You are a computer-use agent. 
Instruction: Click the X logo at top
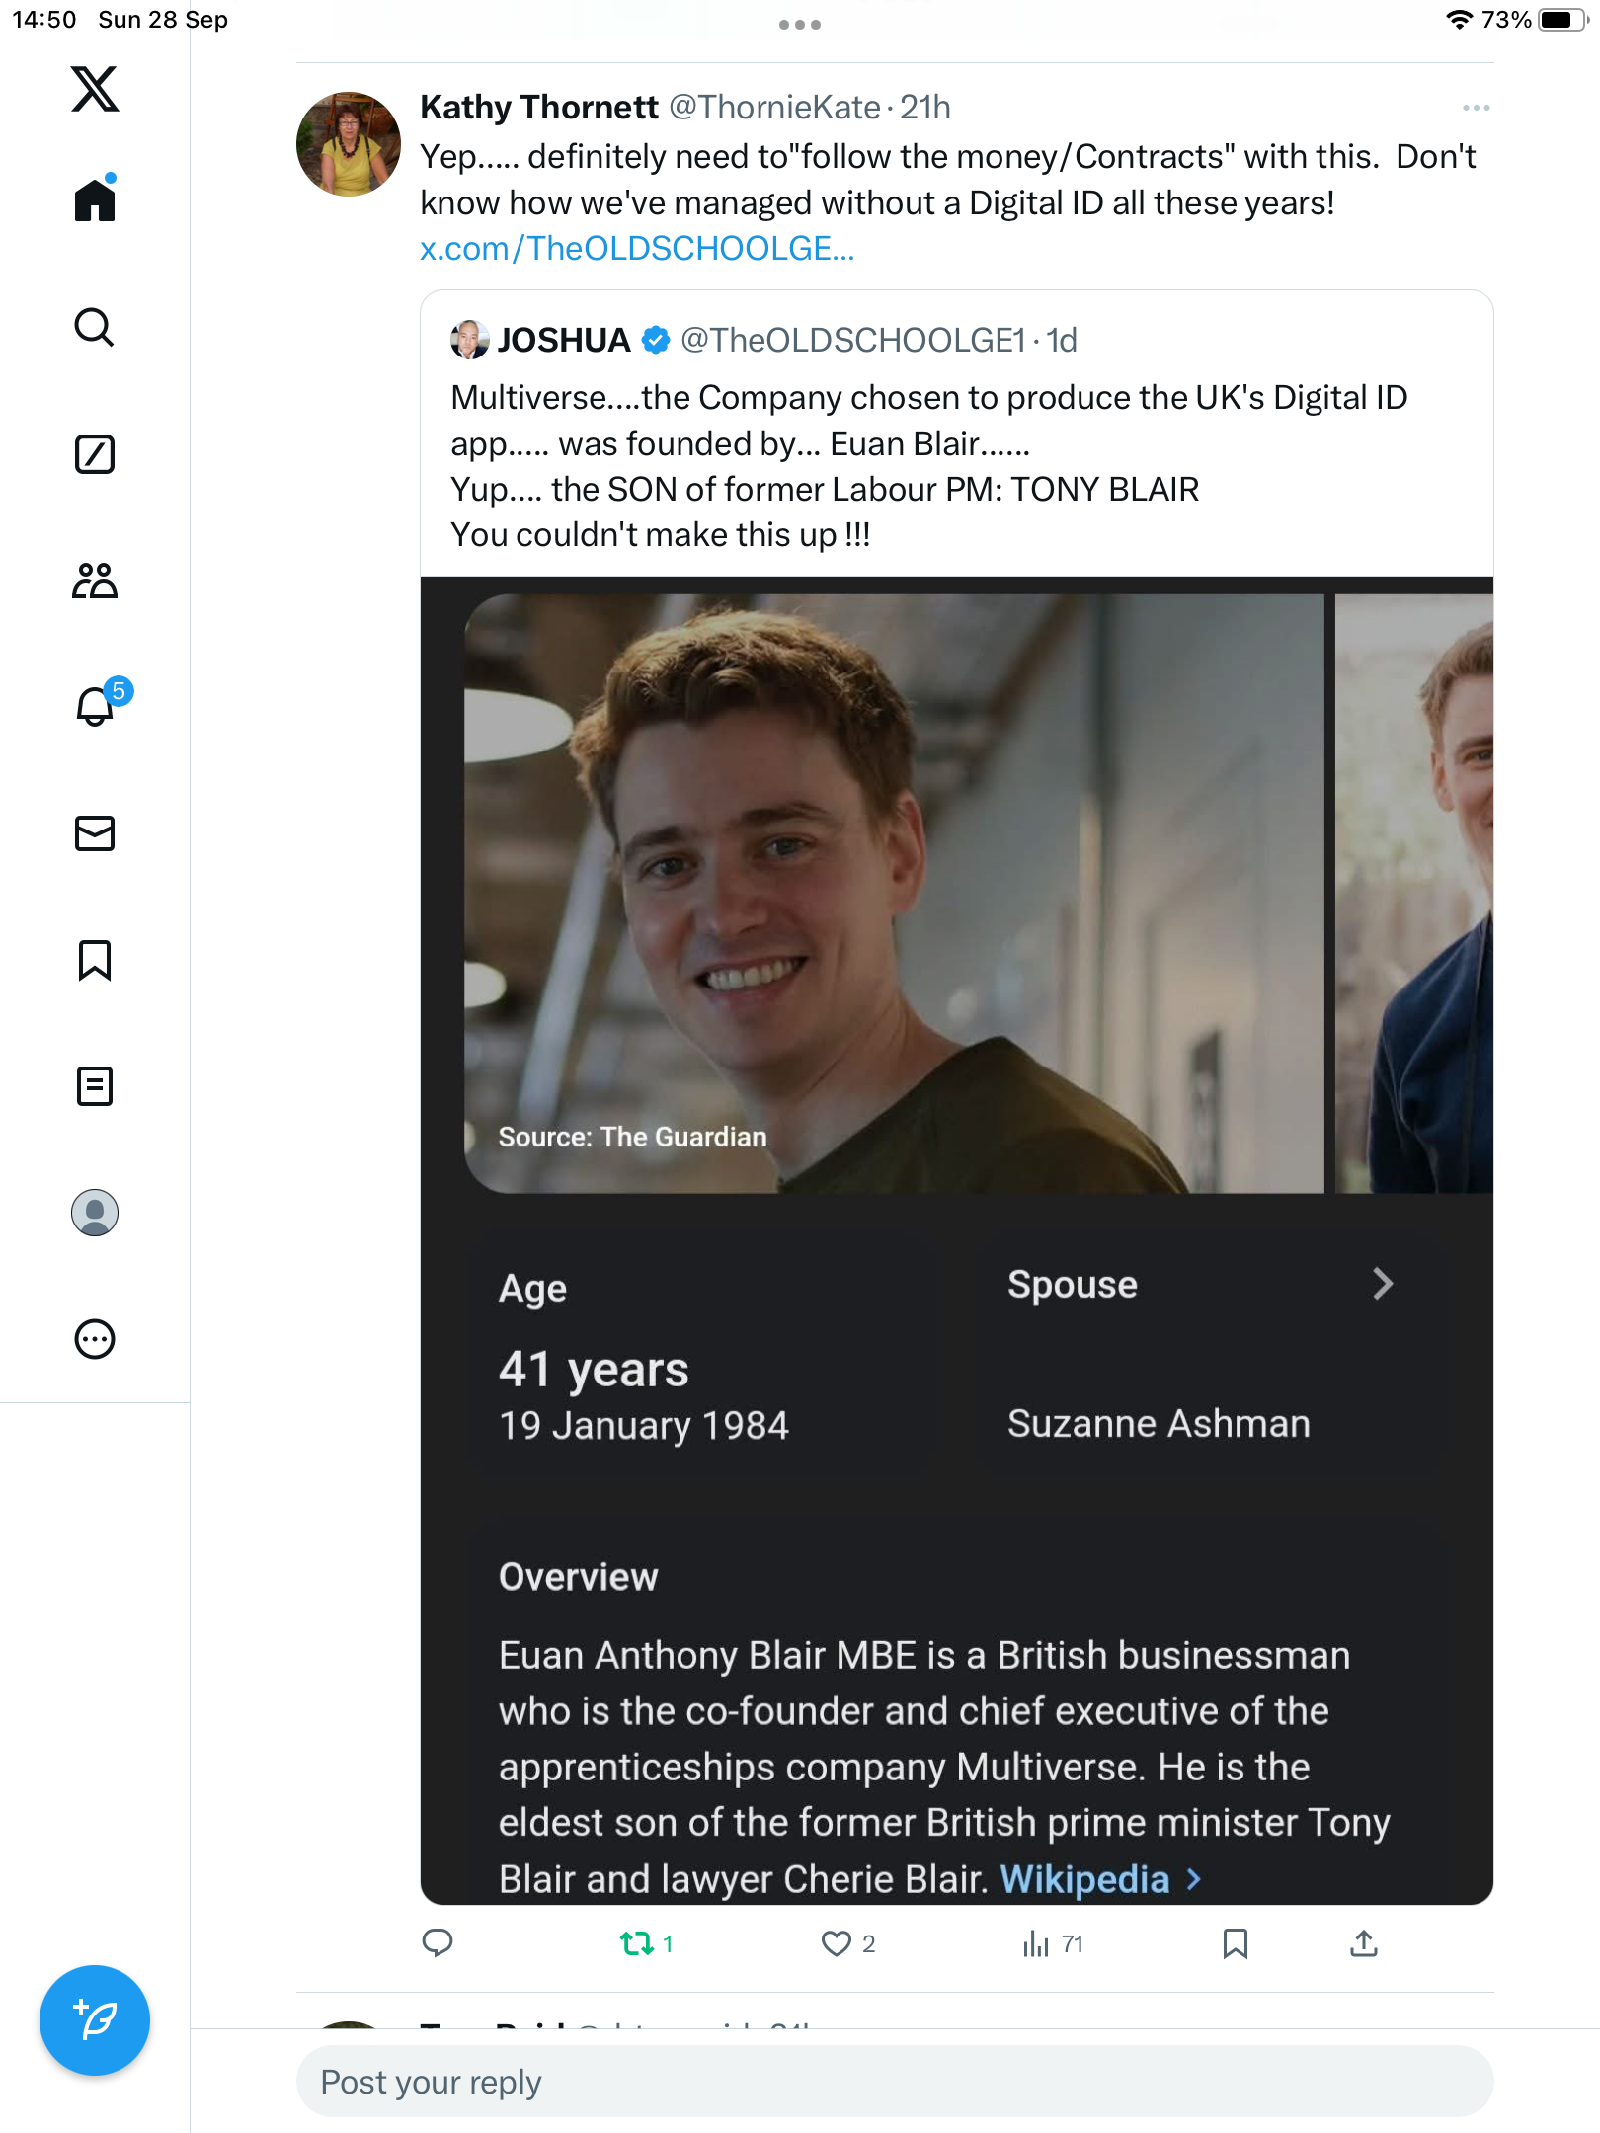pos(95,89)
